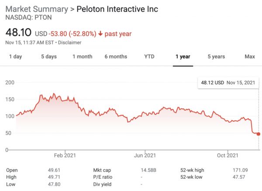This screenshot has width=262, height=191.
Task: Open the Max range tab
Action: (250, 57)
